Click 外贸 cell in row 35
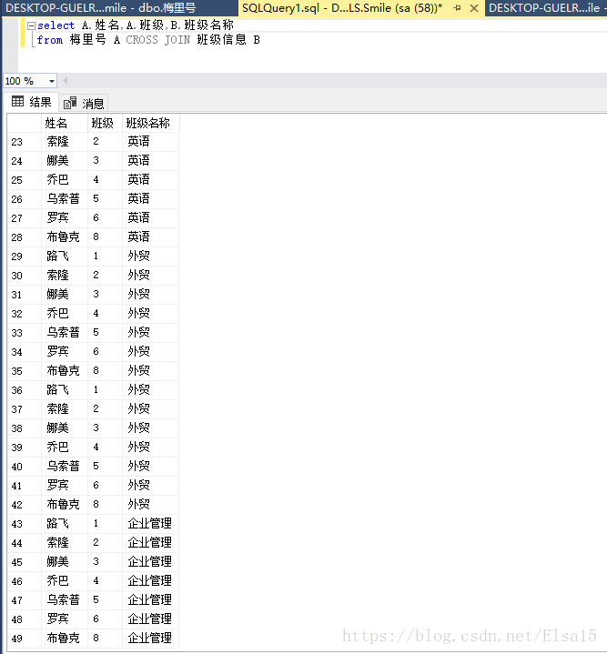 click(x=150, y=371)
